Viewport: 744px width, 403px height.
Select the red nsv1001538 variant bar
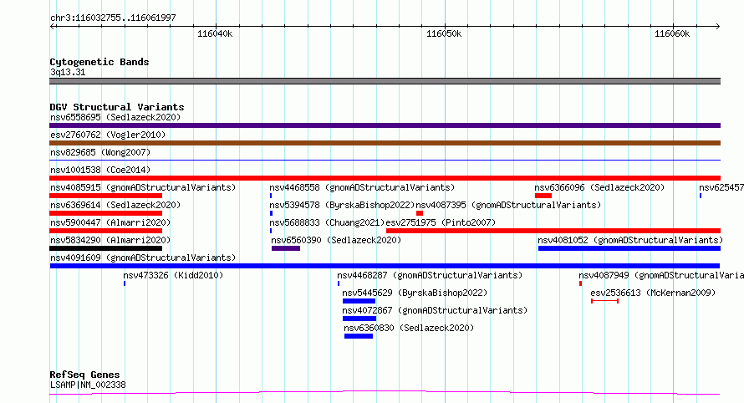(385, 178)
